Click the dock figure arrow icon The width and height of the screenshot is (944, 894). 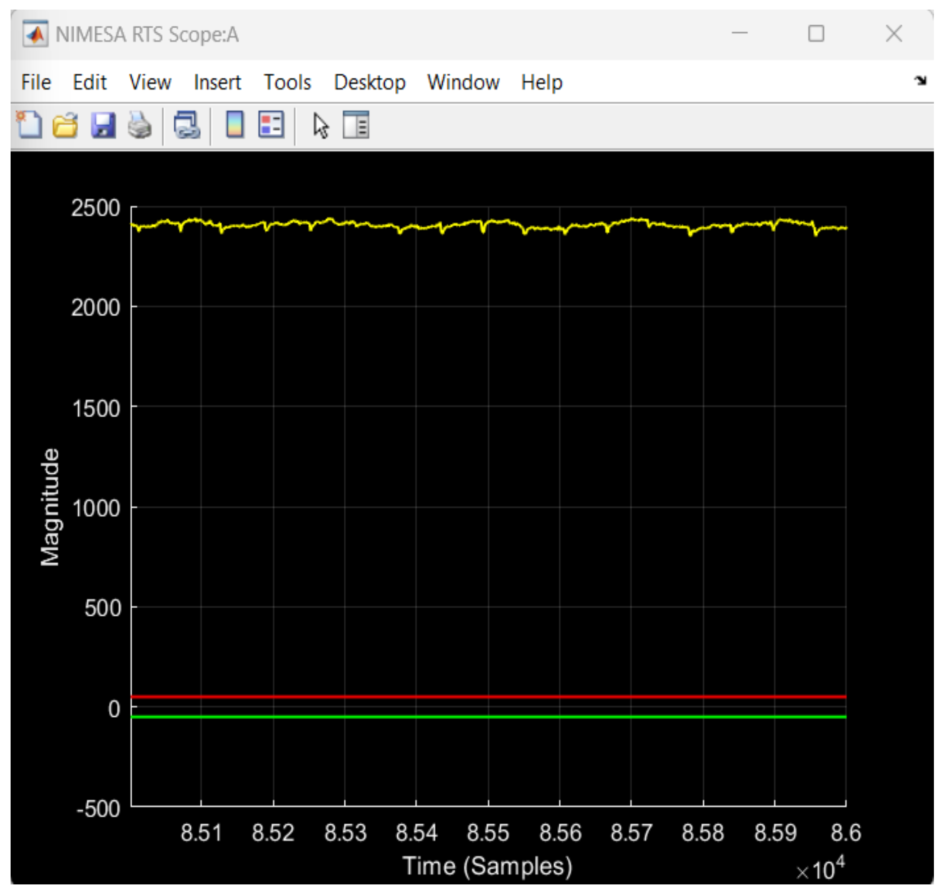[920, 80]
